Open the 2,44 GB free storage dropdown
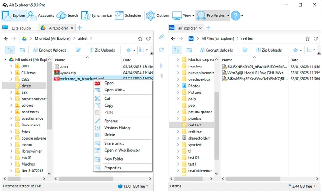 pyautogui.click(x=302, y=186)
